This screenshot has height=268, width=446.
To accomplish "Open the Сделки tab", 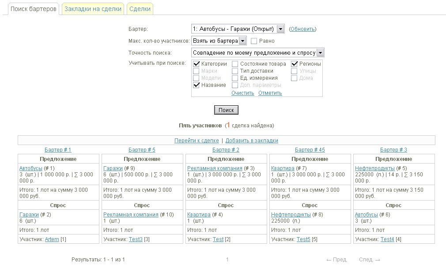I will pyautogui.click(x=140, y=9).
